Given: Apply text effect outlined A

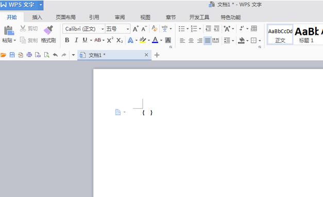Looking at the screenshot, I should [130, 40].
